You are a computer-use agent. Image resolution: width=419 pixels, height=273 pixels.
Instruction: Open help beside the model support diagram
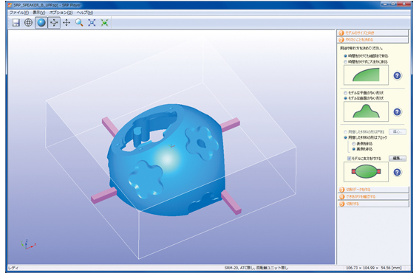tap(398, 172)
